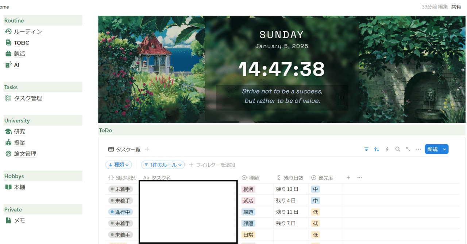This screenshot has height=244, width=467.
Task: Open sort settings via the sort arrows icon
Action: tap(377, 149)
